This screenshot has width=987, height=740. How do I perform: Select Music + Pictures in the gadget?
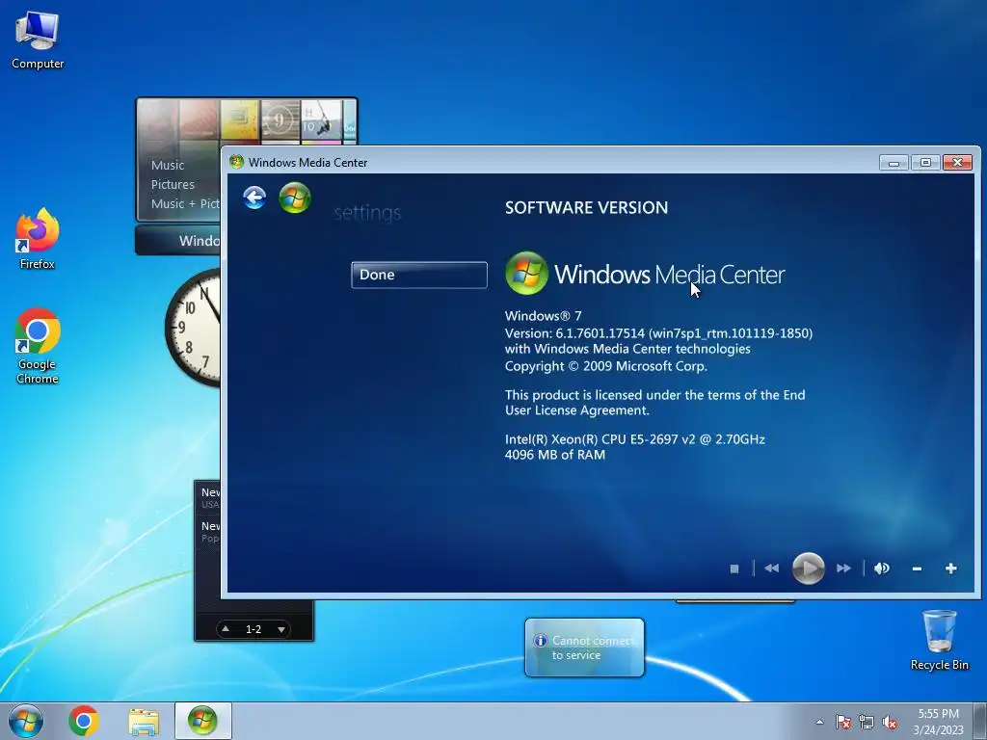pos(185,204)
